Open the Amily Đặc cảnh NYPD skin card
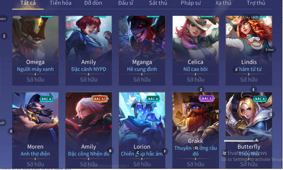 click(89, 51)
